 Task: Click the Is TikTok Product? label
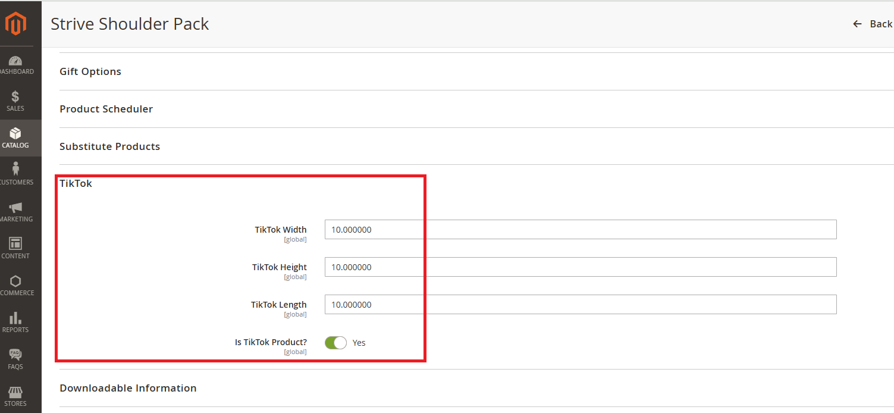coord(271,342)
